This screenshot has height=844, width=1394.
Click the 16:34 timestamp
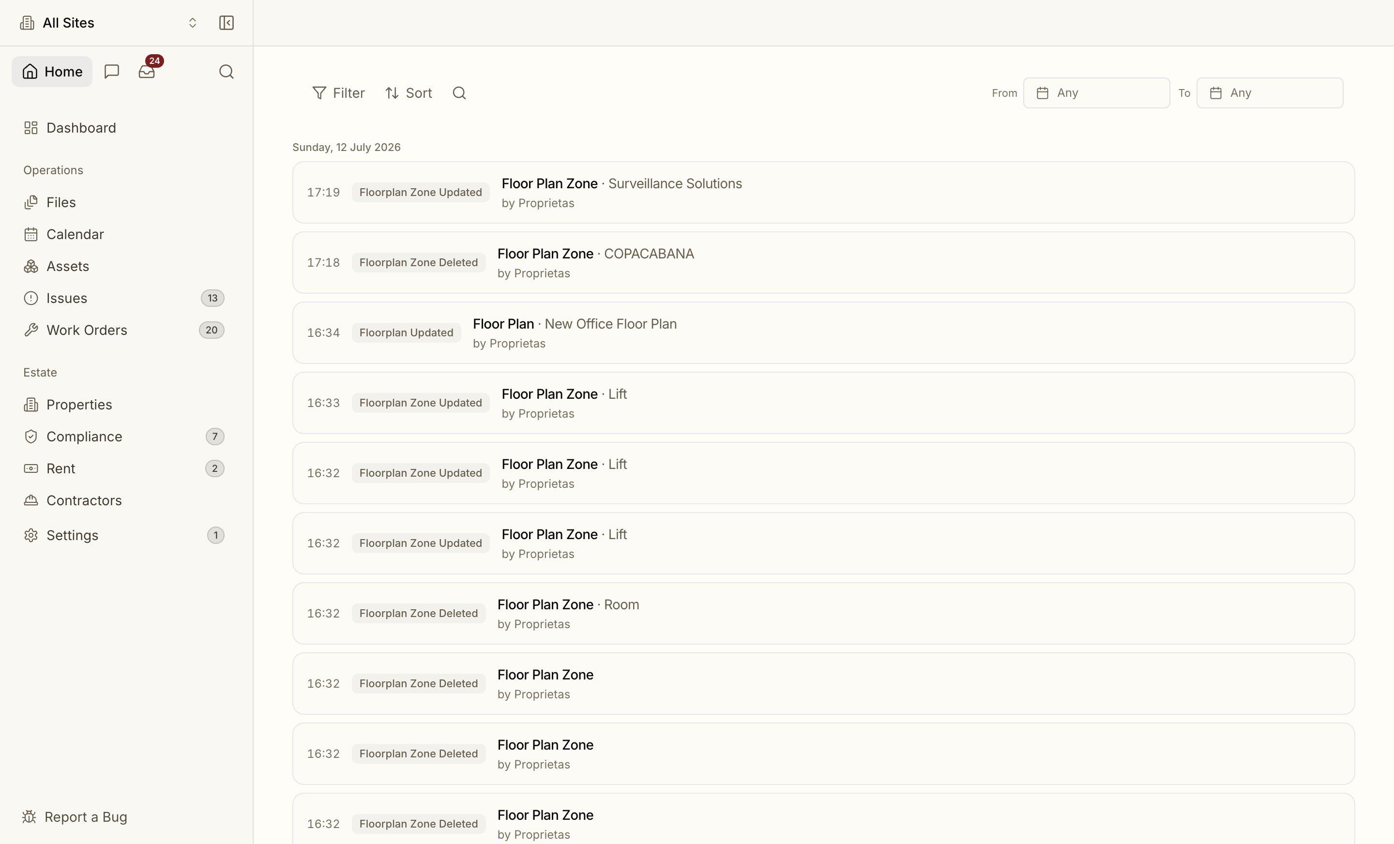point(323,332)
